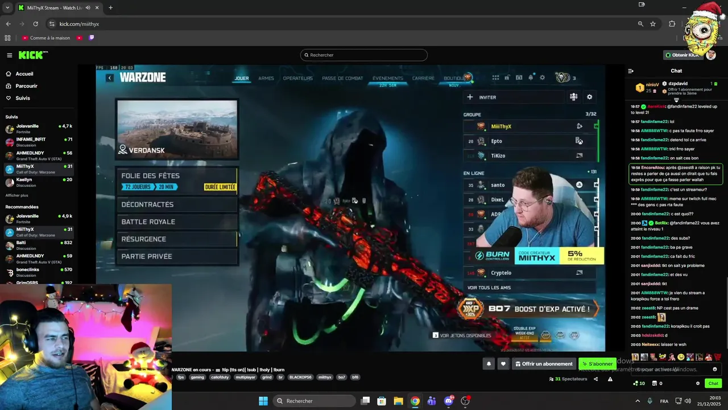Bookmark this page with the star icon
This screenshot has height=410, width=728.
653,24
